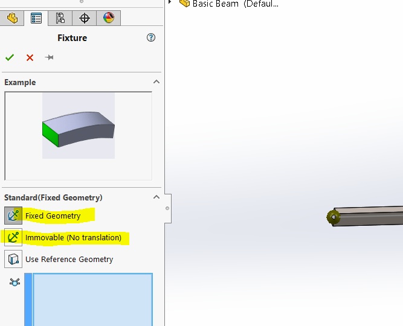
Task: Expand the Basic Beam tree node
Action: click(x=170, y=2)
